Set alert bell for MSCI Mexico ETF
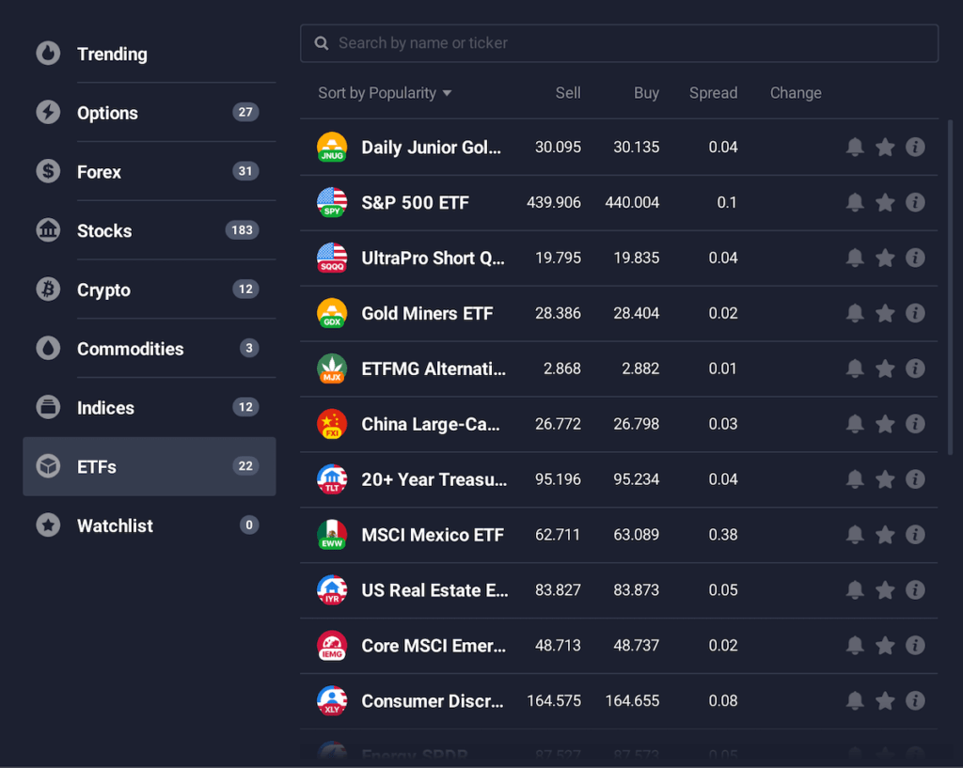 pyautogui.click(x=855, y=535)
